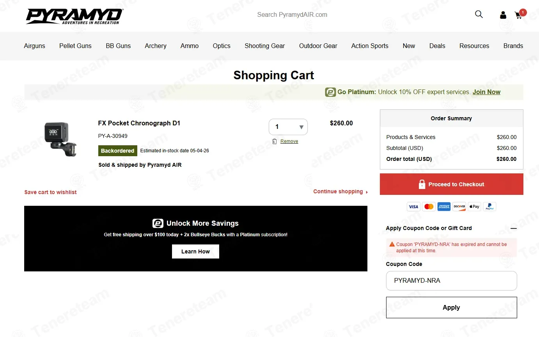The image size is (539, 337).
Task: Click the Backordered status badge
Action: pos(117,151)
